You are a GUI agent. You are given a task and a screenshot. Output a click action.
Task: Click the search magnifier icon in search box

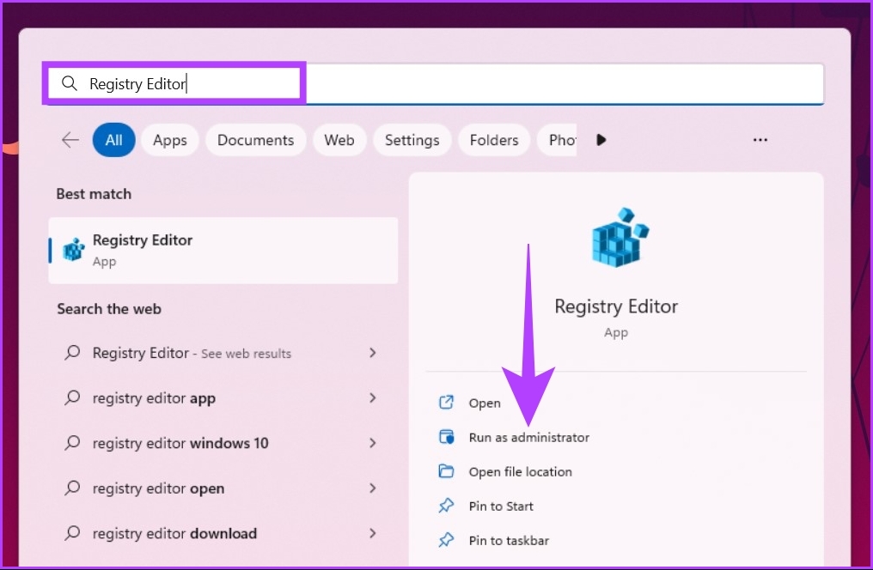pos(69,83)
